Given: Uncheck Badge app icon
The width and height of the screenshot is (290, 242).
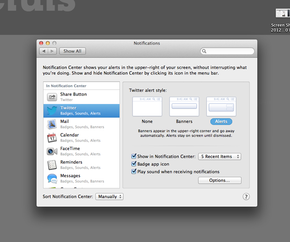Looking at the screenshot, I should (134, 164).
